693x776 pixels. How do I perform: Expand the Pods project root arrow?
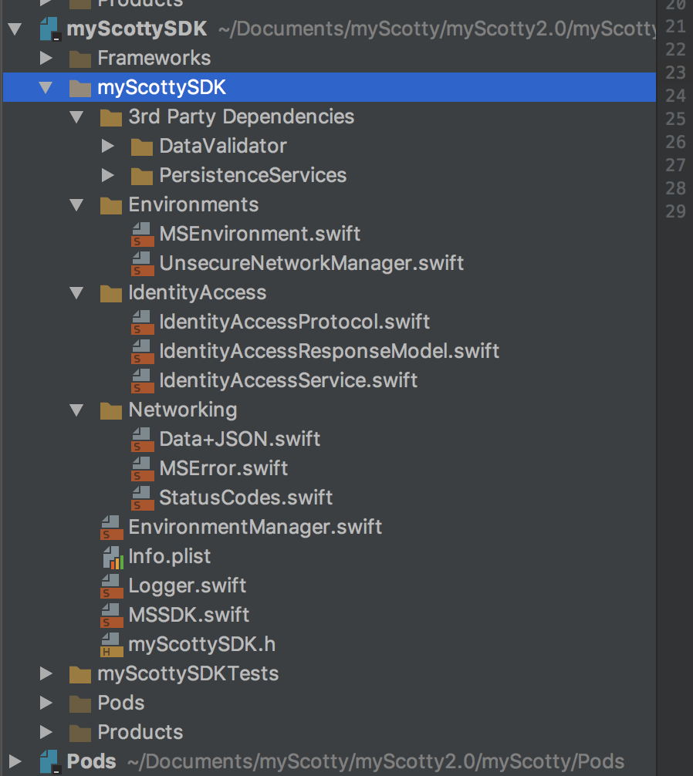tap(15, 761)
